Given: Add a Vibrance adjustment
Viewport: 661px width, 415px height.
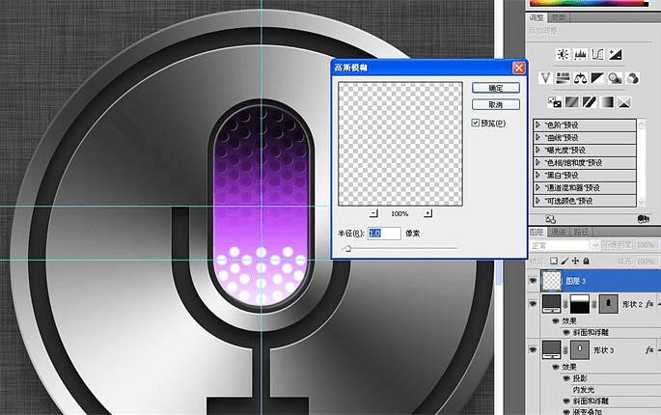Looking at the screenshot, I should point(545,78).
